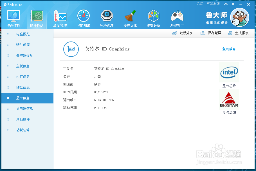Click the camera 保存截屏 icon
This screenshot has height=171, width=256.
point(203,33)
